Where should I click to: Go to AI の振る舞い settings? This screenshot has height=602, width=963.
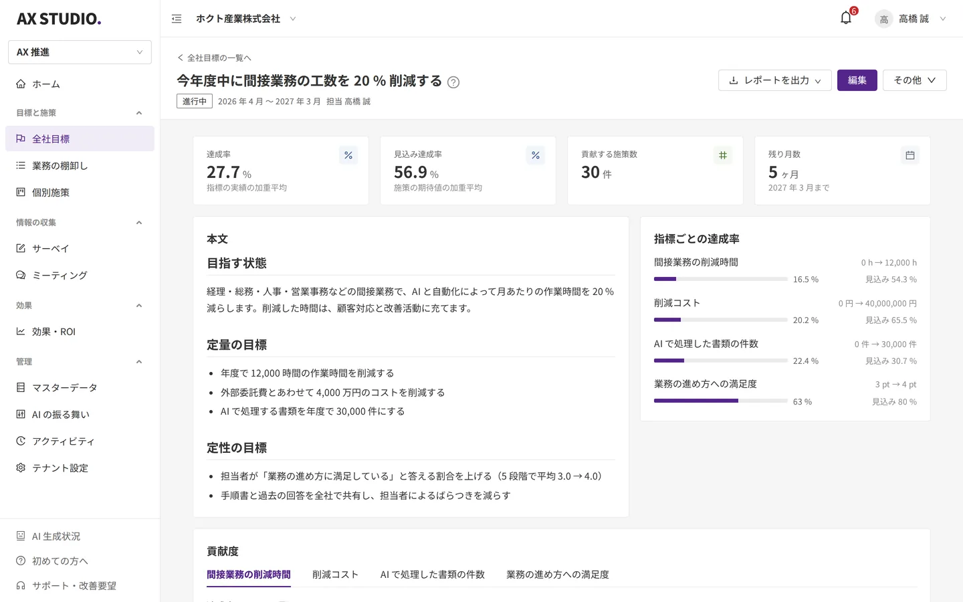click(80, 414)
